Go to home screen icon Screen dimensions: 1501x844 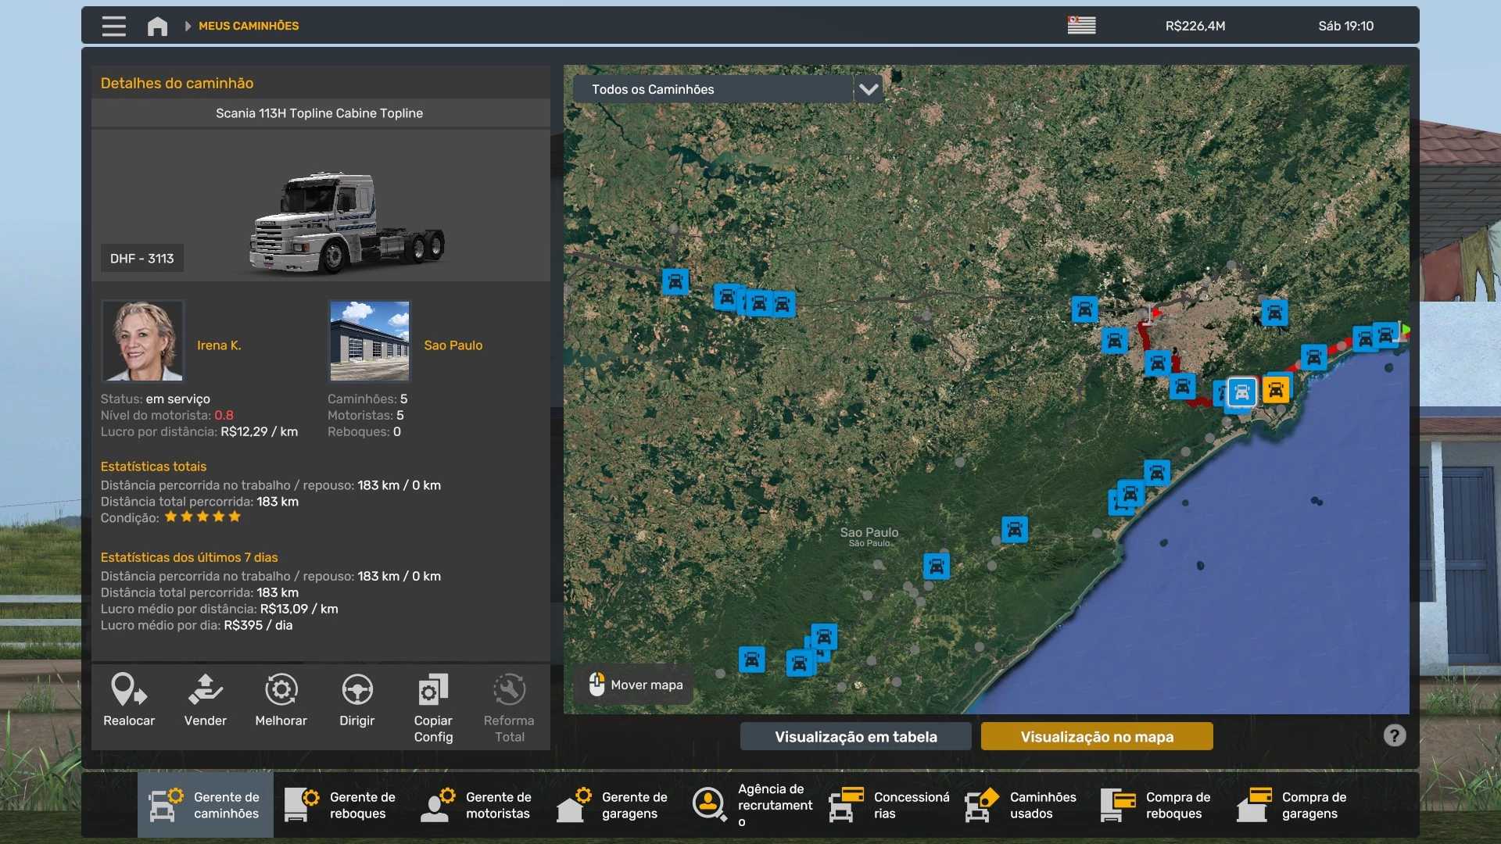(157, 26)
